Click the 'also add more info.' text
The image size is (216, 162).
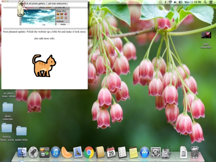click(44, 38)
